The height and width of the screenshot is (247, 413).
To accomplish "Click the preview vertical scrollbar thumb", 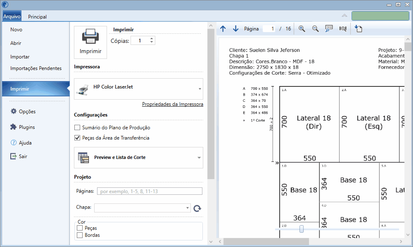I will pos(408,47).
